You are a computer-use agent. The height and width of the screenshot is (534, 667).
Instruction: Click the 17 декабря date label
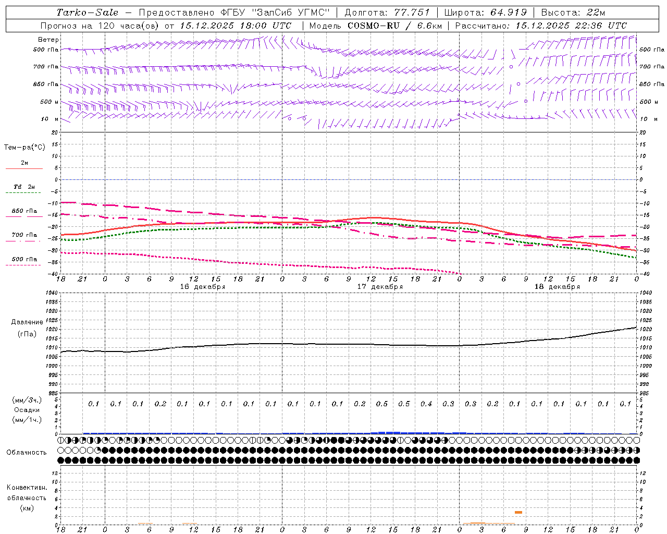[x=380, y=287]
